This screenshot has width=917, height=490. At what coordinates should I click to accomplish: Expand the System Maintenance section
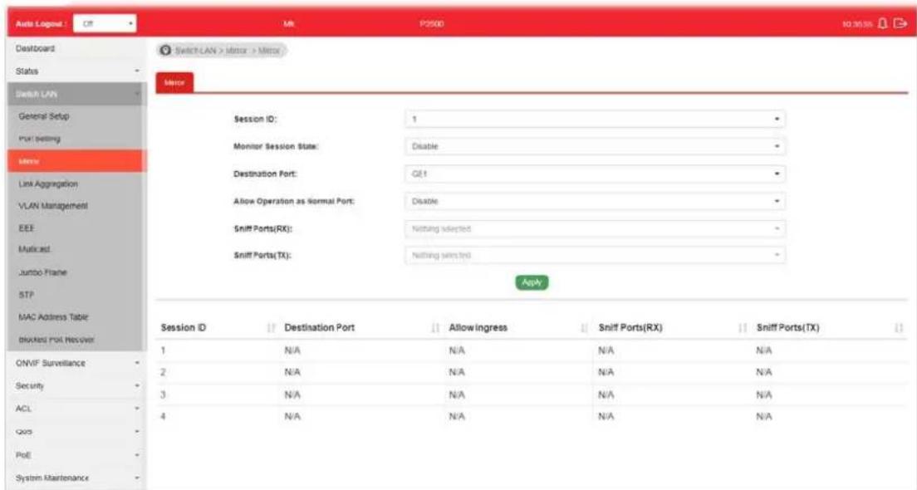point(76,478)
